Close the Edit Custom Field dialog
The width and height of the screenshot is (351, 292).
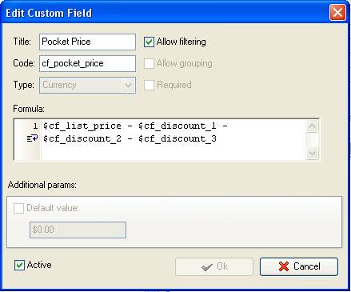[x=337, y=13]
